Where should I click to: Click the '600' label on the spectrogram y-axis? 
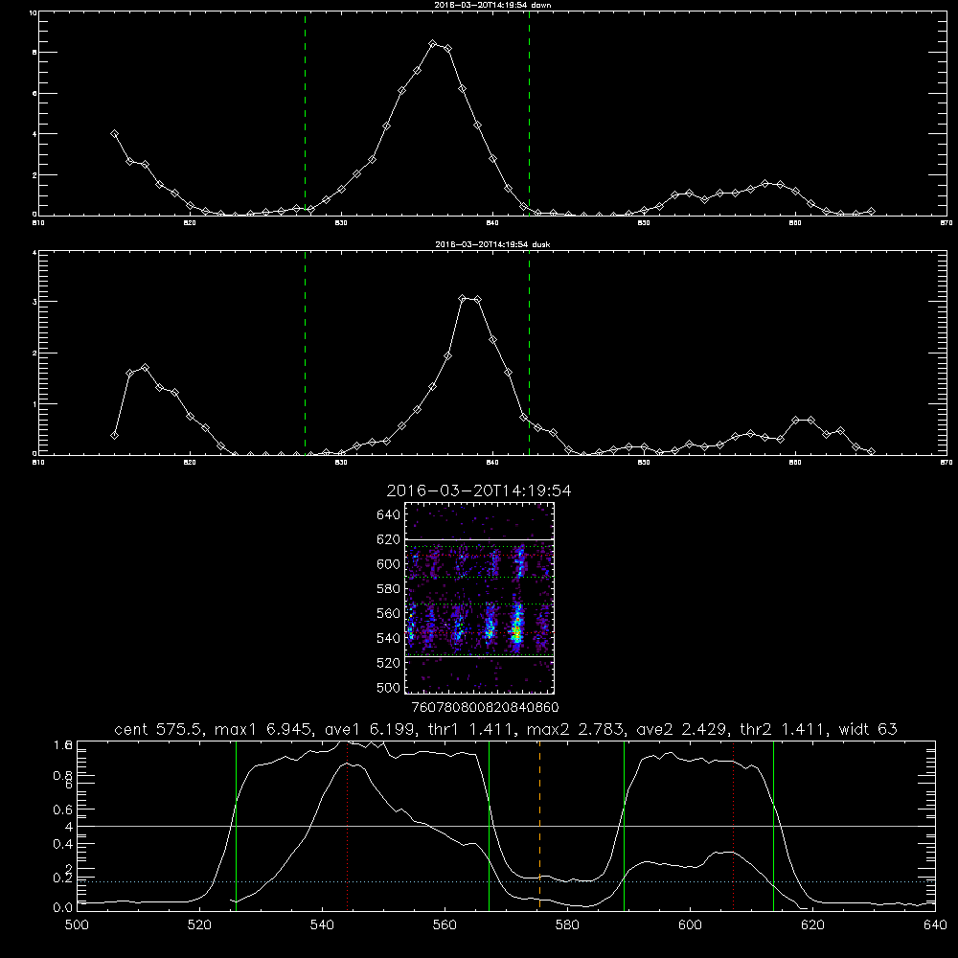(388, 564)
